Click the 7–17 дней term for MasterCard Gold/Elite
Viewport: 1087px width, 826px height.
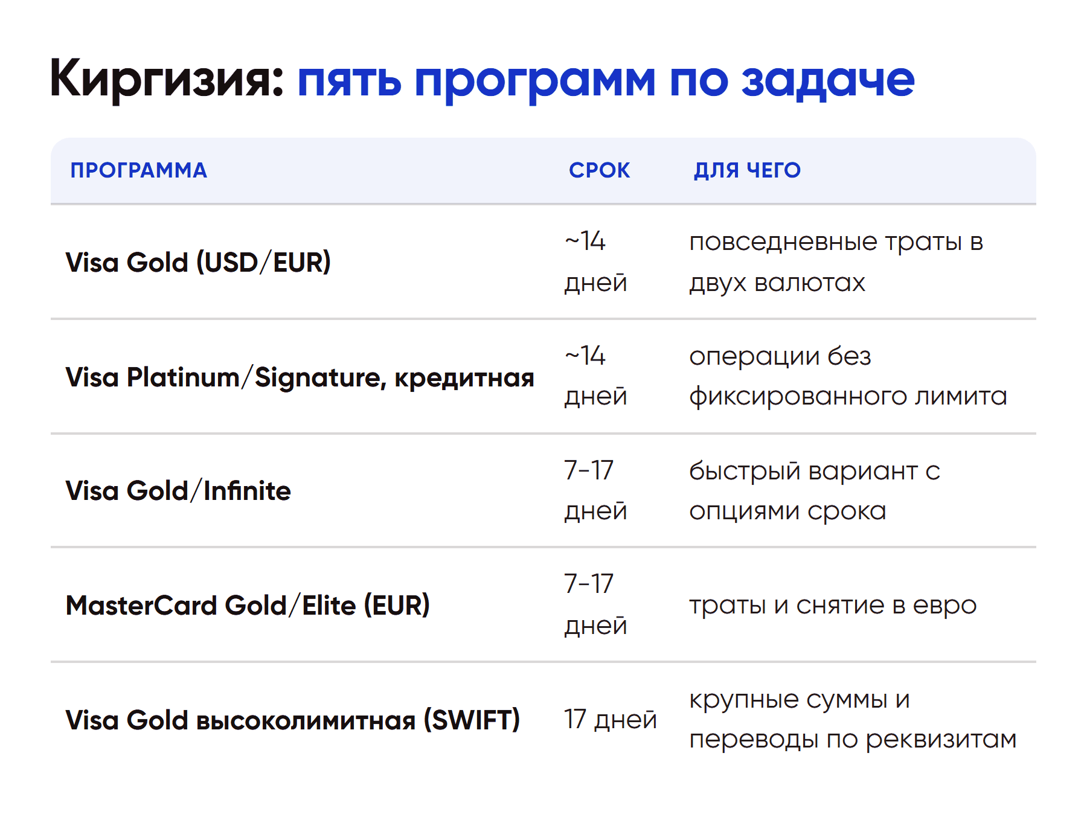(x=595, y=605)
